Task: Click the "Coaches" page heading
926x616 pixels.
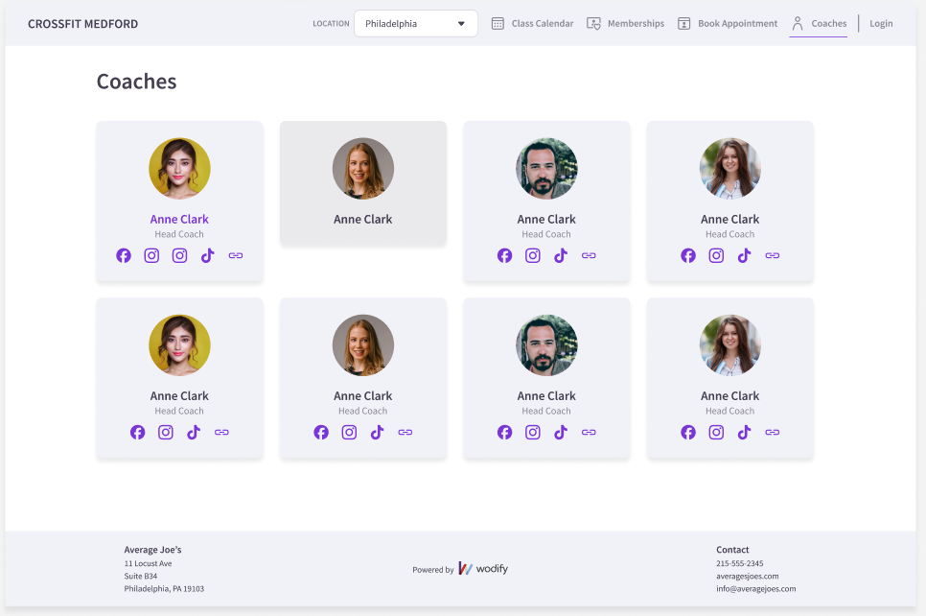Action: click(136, 82)
